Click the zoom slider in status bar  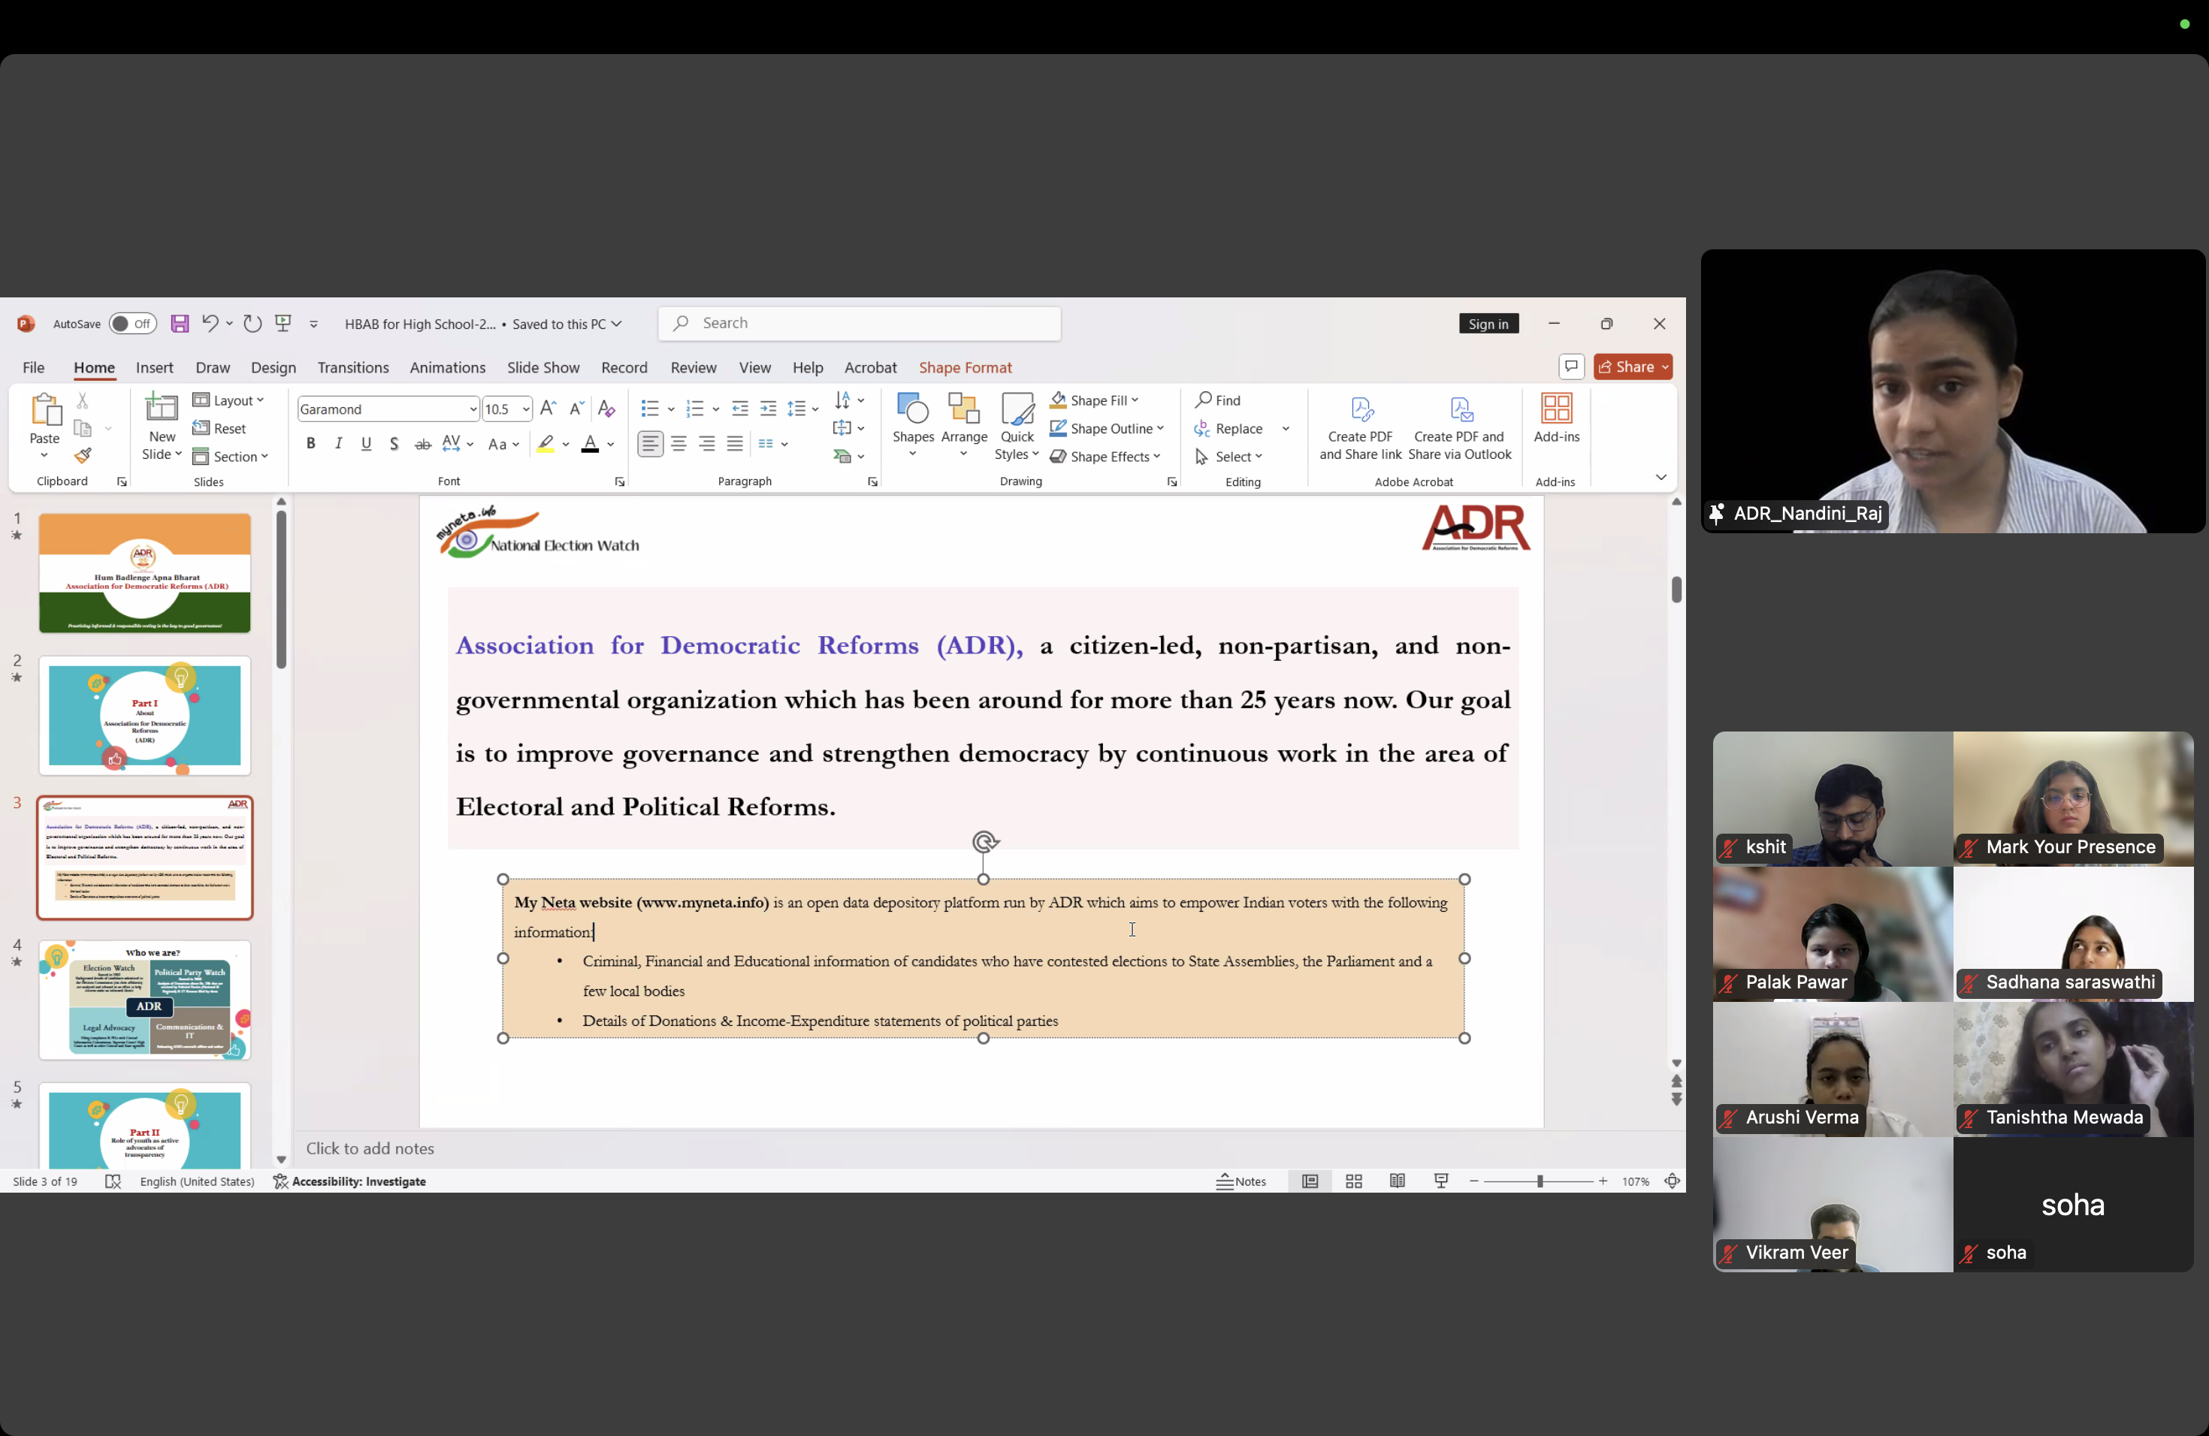1538,1181
